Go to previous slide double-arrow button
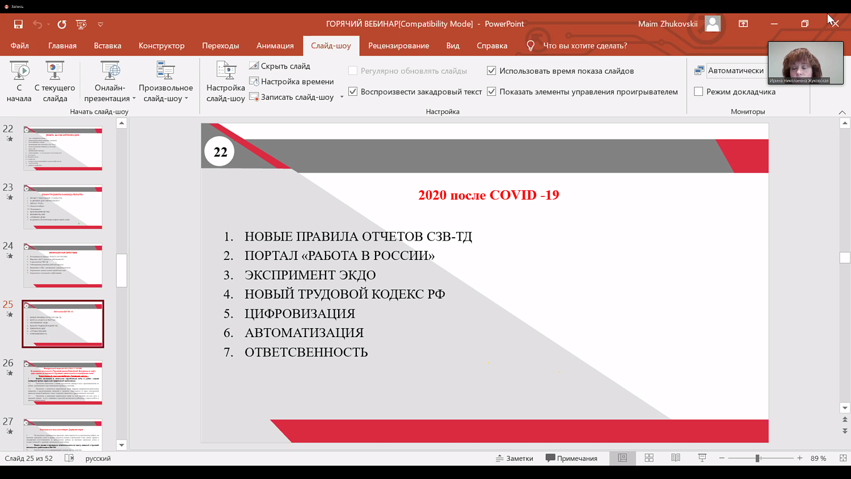Screen dimensions: 851x479 coord(845,420)
